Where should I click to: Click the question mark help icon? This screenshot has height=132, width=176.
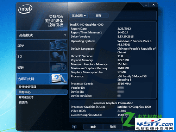tap(74, 127)
